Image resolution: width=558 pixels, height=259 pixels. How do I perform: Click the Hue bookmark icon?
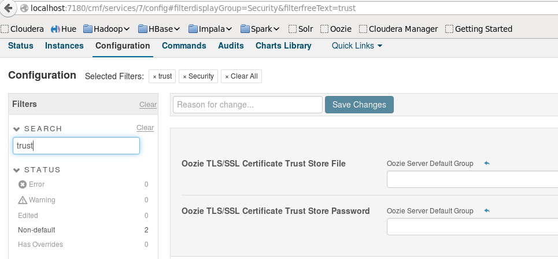pyautogui.click(x=56, y=29)
